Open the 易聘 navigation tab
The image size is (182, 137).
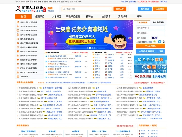tap(139, 16)
